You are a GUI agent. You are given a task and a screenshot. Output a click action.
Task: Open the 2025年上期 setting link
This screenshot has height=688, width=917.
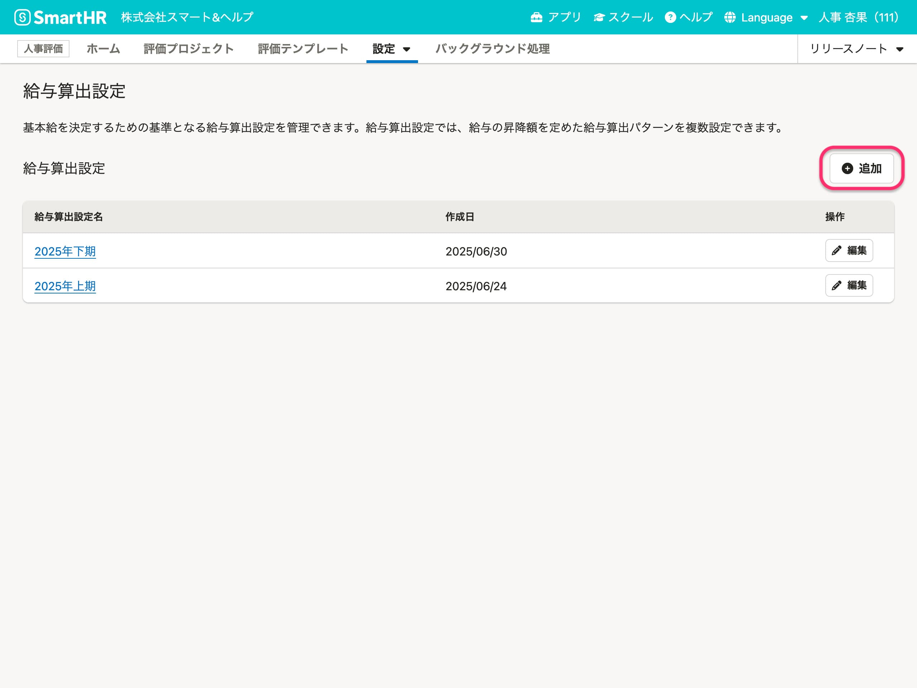(x=65, y=286)
